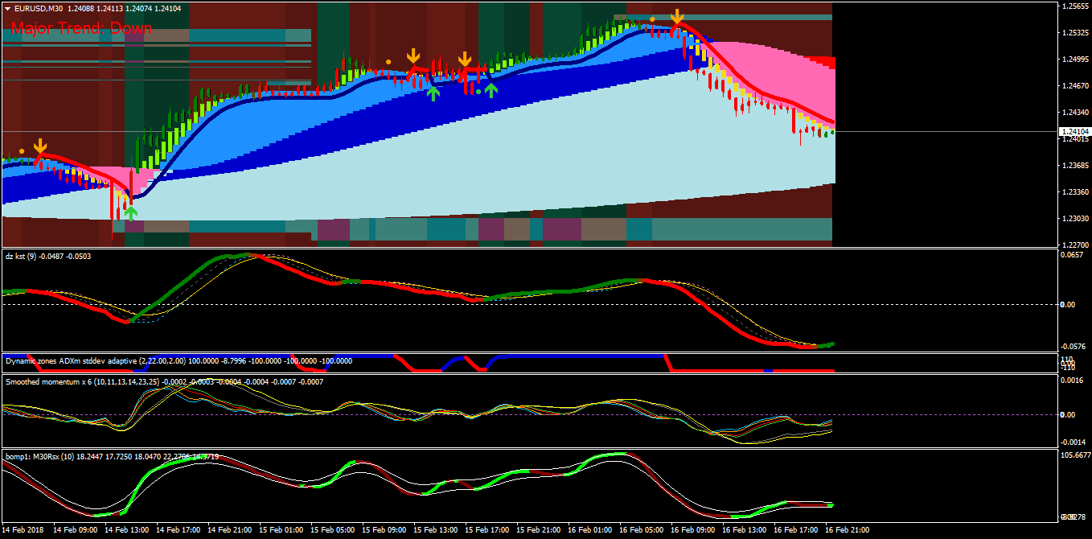Click the green buy arrow under the lowest red candle
The width and height of the screenshot is (1092, 539).
point(131,212)
